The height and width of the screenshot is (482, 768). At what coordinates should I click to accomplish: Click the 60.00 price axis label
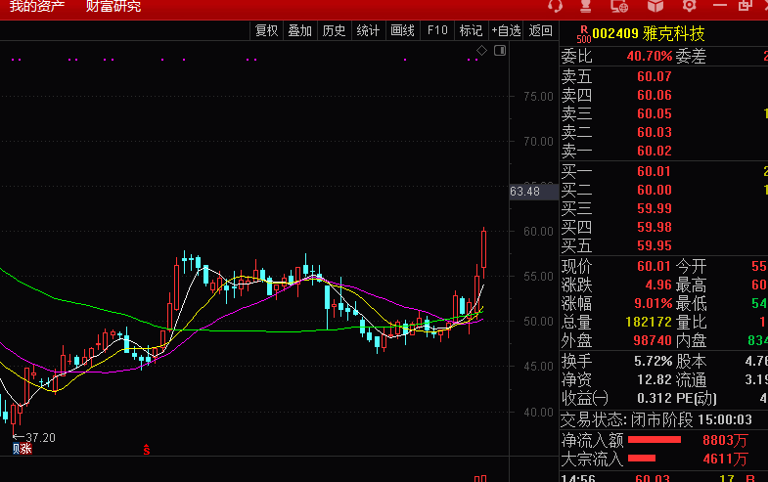538,232
